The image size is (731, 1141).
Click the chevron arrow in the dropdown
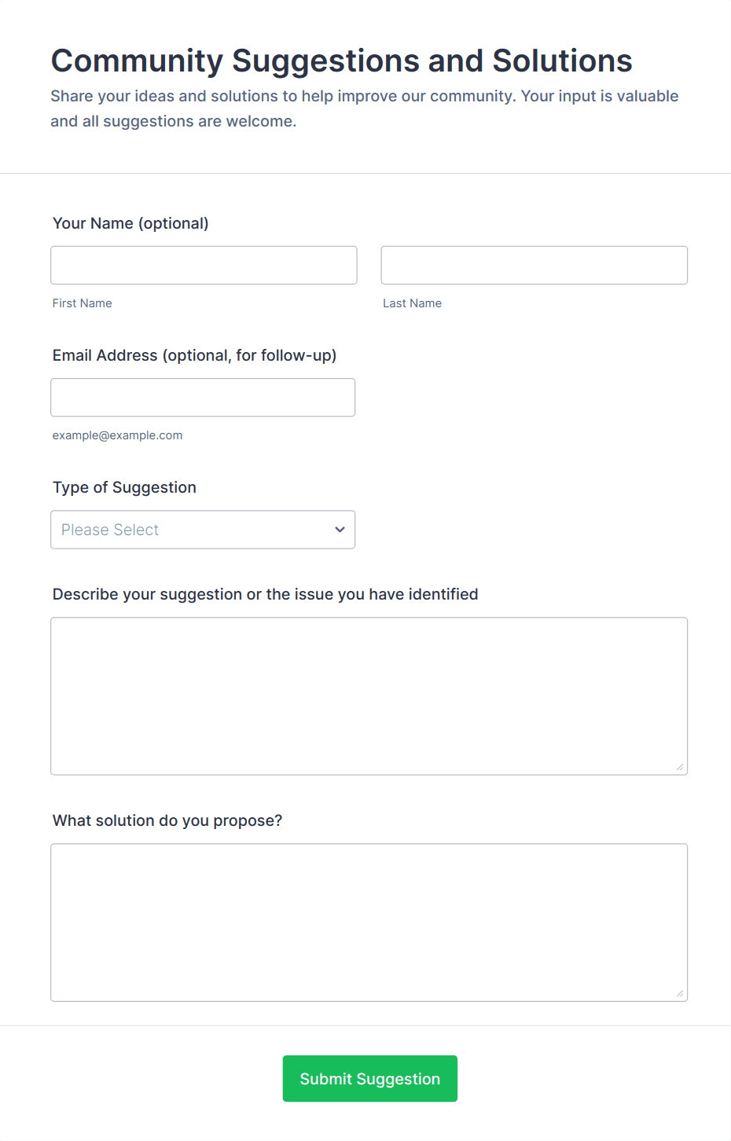tap(340, 530)
